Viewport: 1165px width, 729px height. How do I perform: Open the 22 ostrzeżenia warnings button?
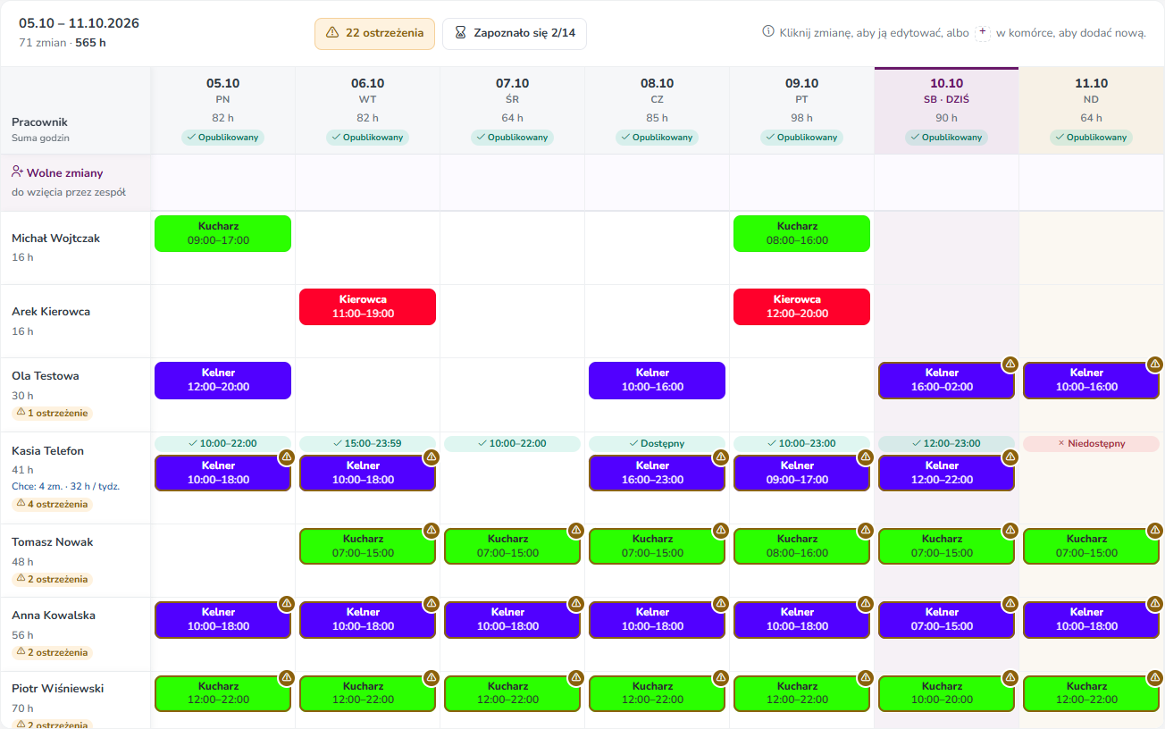(x=374, y=33)
